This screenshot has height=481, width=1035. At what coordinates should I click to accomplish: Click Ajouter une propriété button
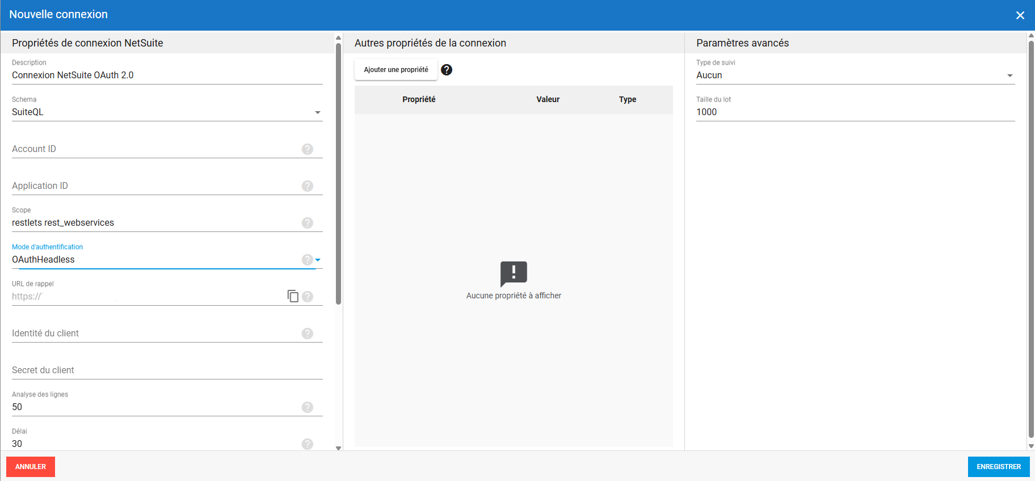[396, 70]
